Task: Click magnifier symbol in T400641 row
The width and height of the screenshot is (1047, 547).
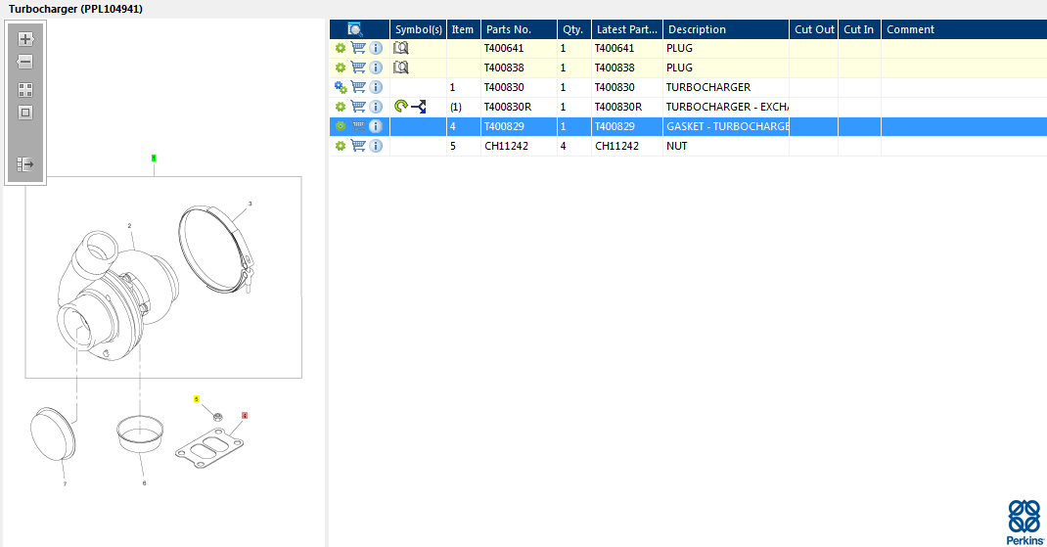Action: point(400,48)
